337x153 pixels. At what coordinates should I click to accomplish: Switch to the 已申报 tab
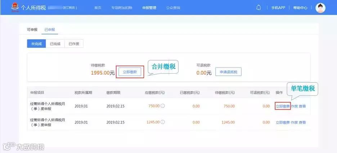coord(50,29)
